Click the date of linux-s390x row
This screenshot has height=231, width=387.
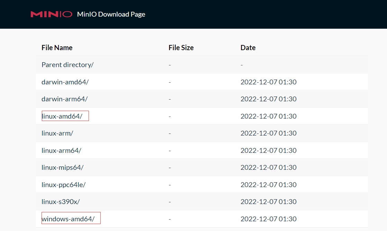pos(268,202)
